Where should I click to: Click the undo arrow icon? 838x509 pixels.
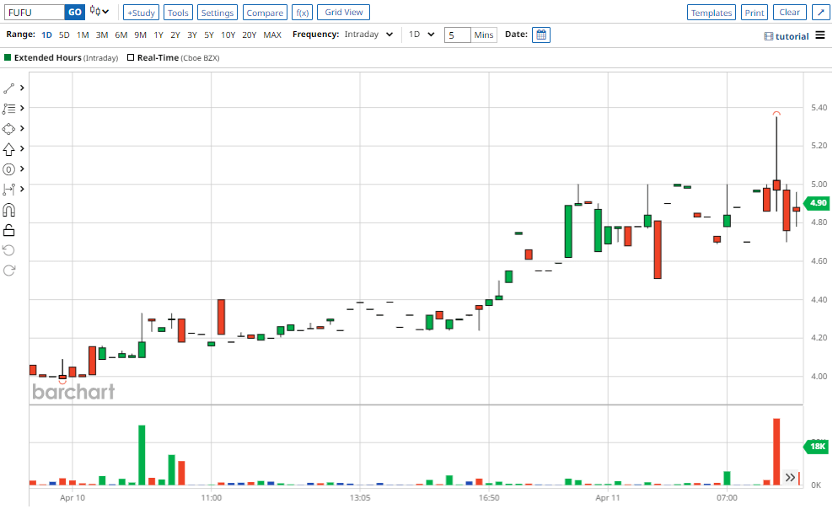coord(8,250)
